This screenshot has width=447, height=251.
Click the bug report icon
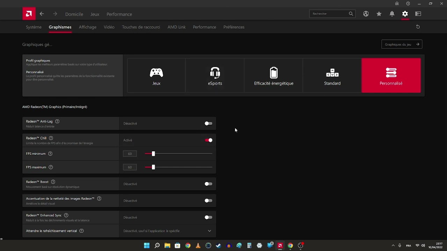397,3
